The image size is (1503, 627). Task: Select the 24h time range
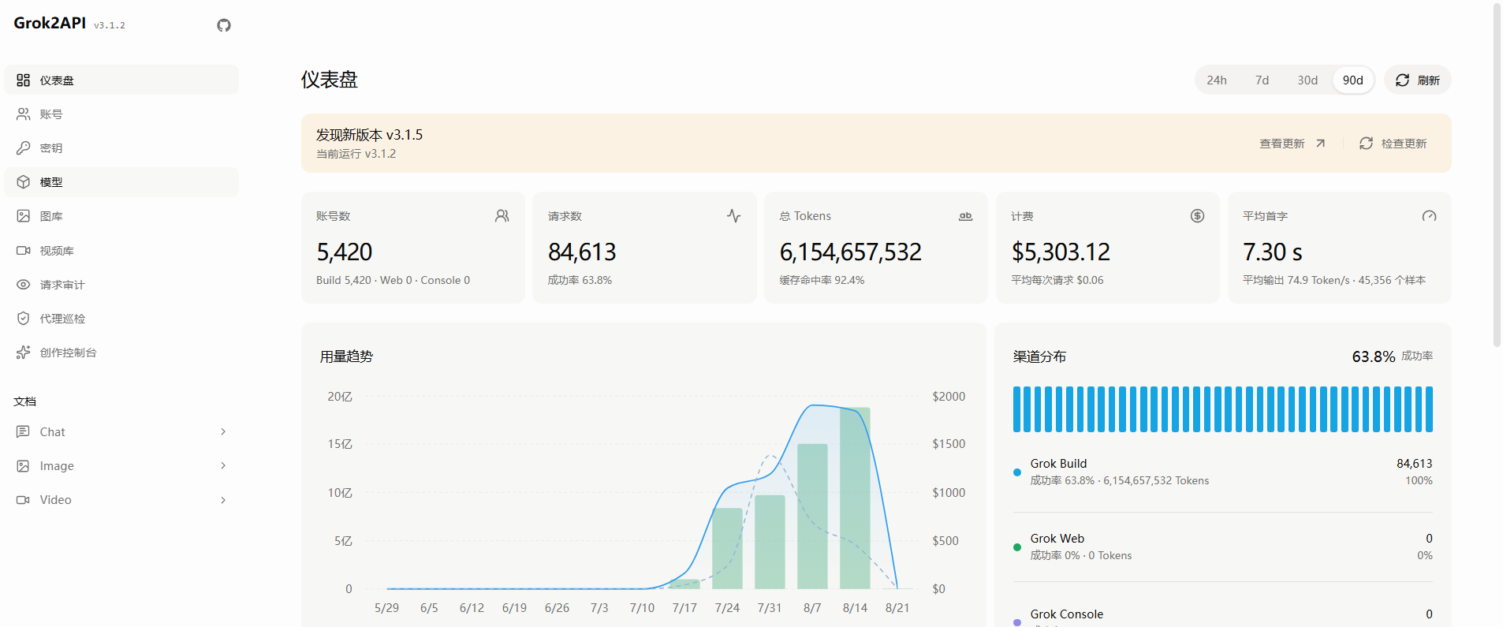[1217, 80]
